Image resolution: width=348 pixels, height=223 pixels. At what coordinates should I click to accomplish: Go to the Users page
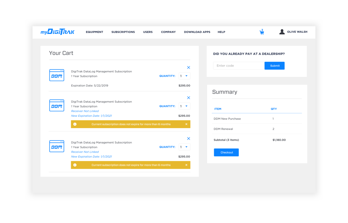tap(148, 32)
